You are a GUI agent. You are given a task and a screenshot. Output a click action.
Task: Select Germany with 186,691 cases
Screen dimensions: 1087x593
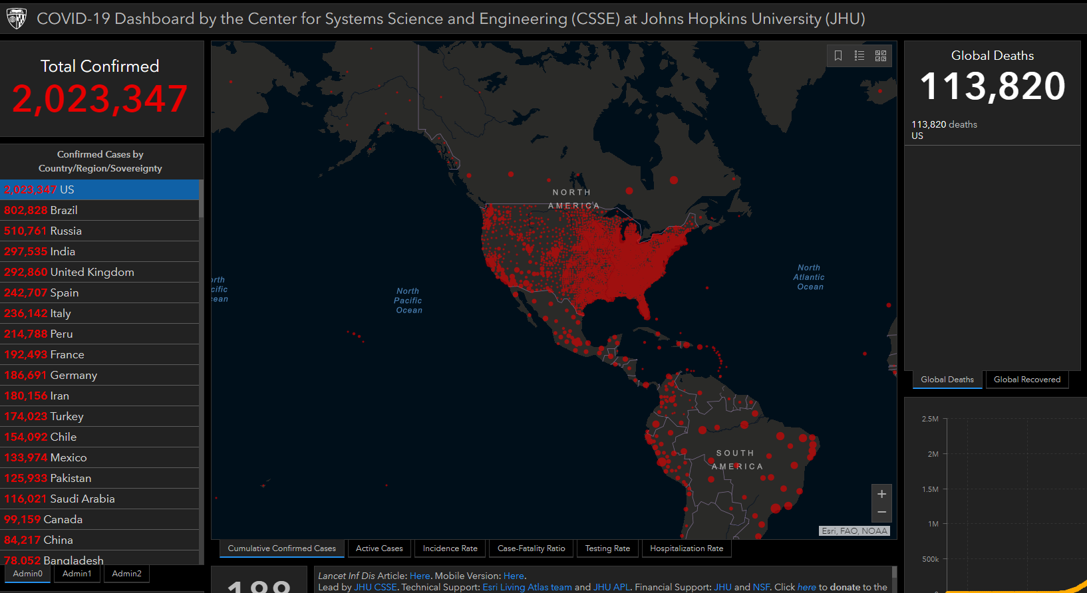pyautogui.click(x=100, y=375)
